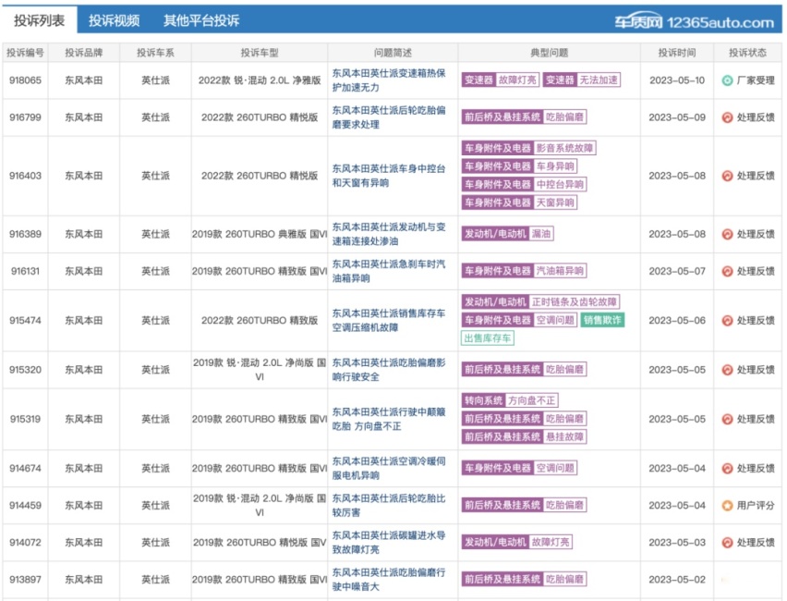The width and height of the screenshot is (787, 601).
Task: Click the 处理反馈 status icon for 914072
Action: click(x=727, y=543)
